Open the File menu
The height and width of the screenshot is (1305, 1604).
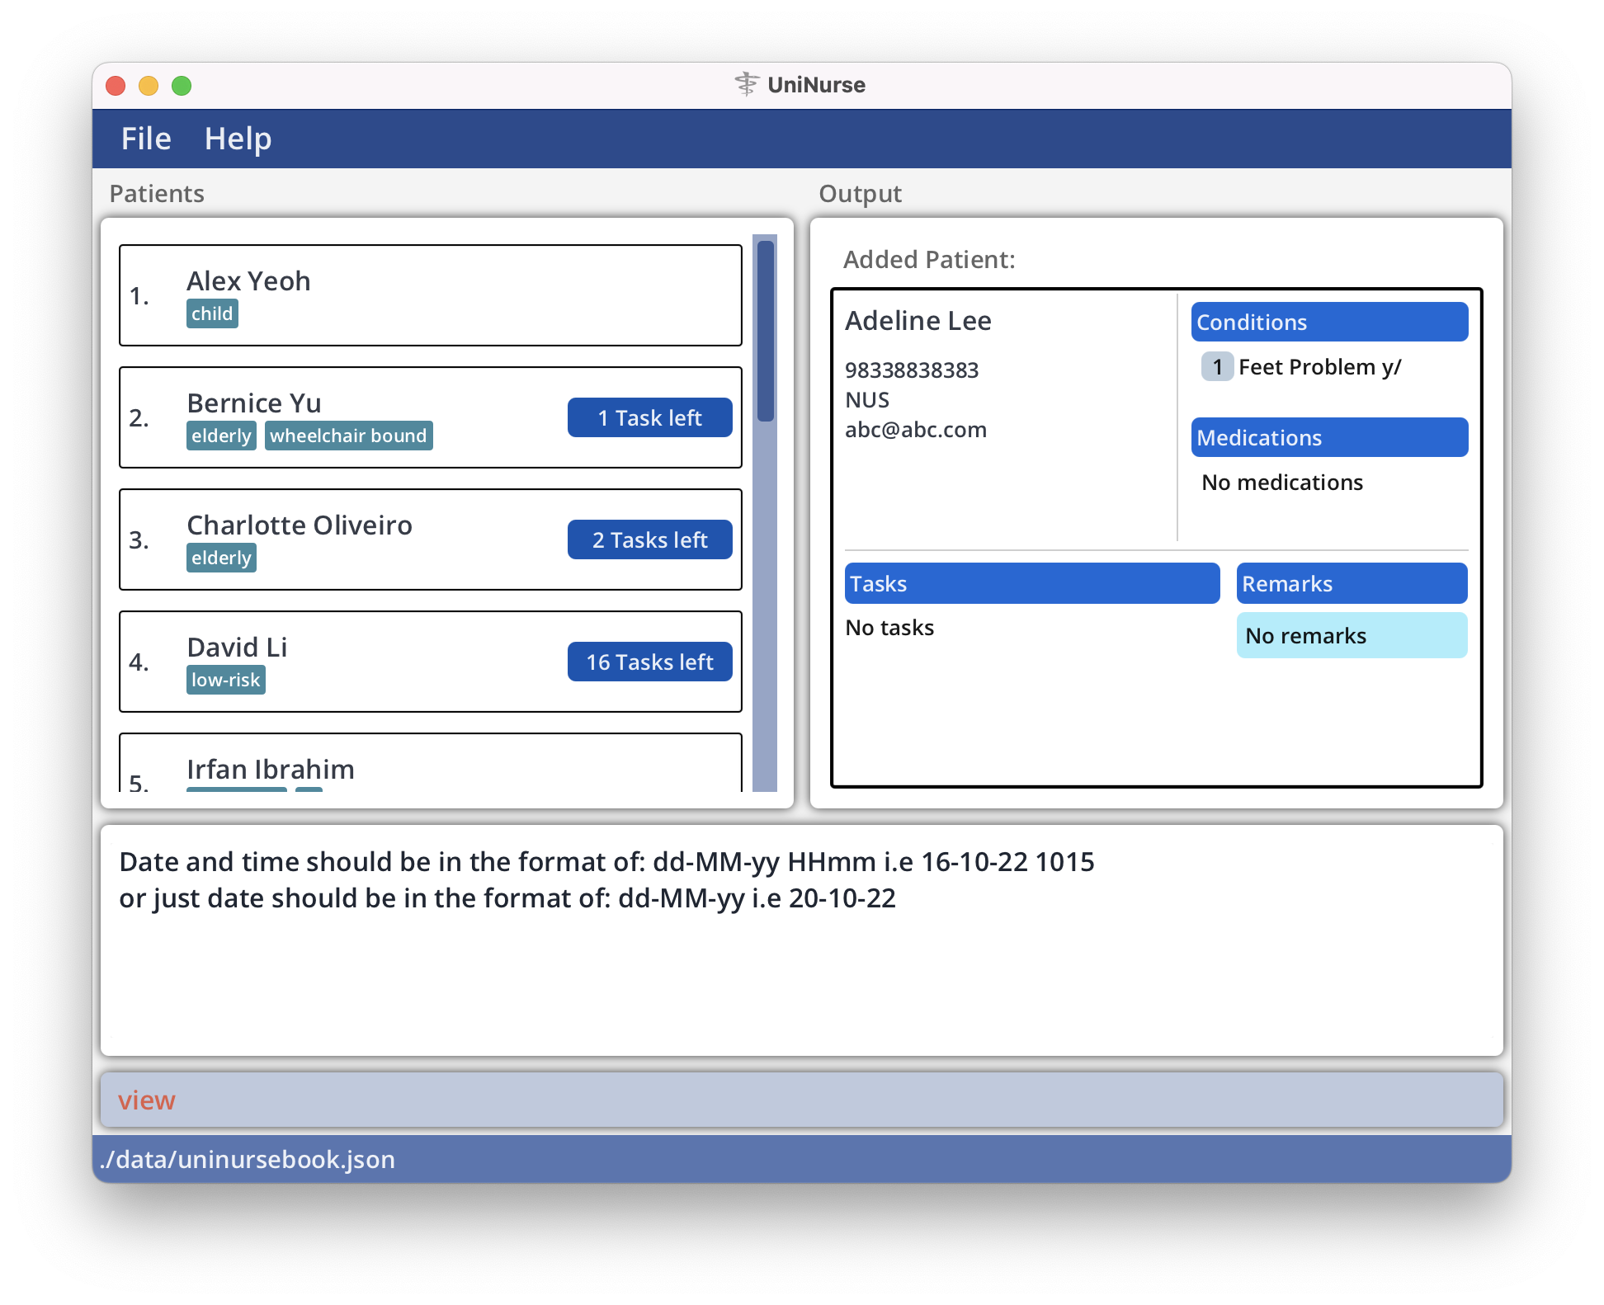click(x=147, y=136)
